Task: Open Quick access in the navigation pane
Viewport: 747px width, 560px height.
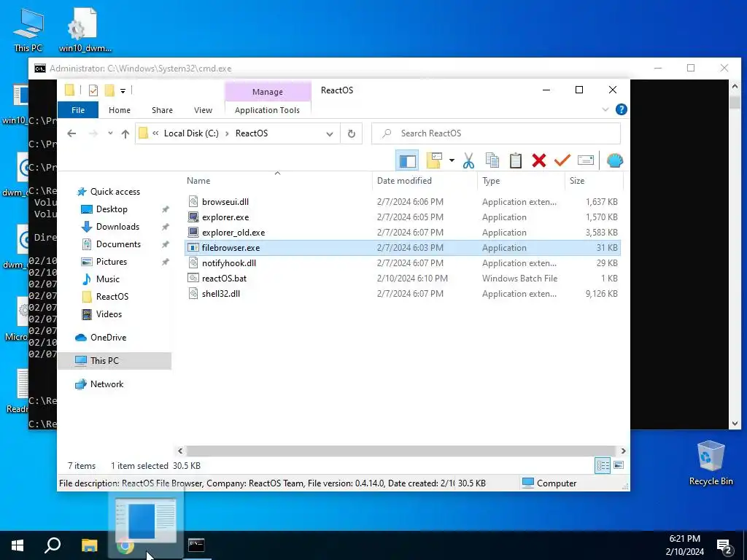Action: (115, 192)
